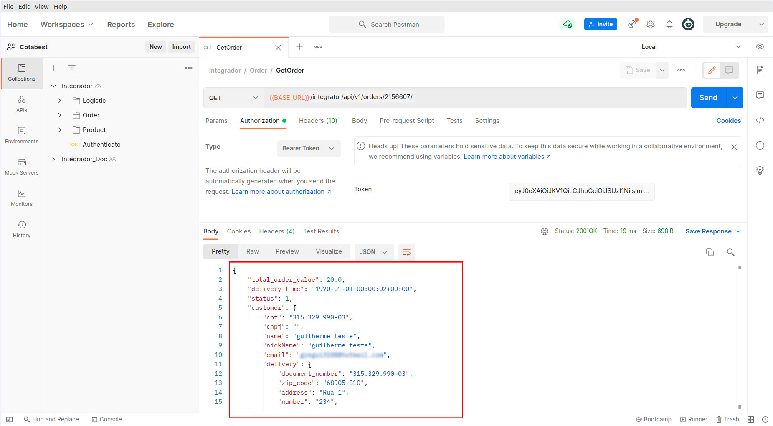Viewport: 773px width, 426px height.
Task: Click the Send button
Action: [x=709, y=98]
